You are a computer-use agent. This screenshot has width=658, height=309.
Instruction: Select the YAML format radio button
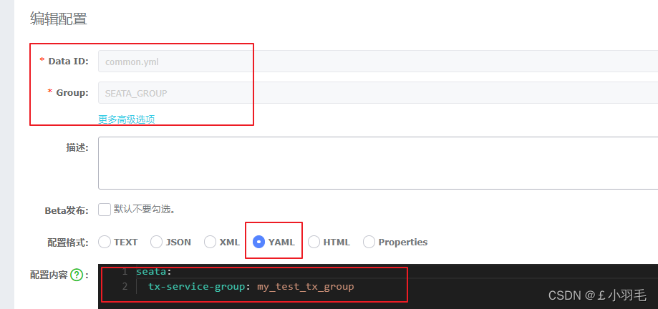(x=259, y=242)
